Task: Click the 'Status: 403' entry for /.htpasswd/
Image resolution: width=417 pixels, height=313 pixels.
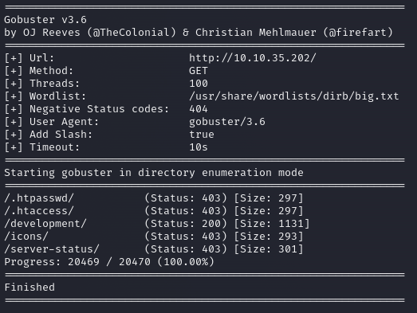Action: coord(186,198)
